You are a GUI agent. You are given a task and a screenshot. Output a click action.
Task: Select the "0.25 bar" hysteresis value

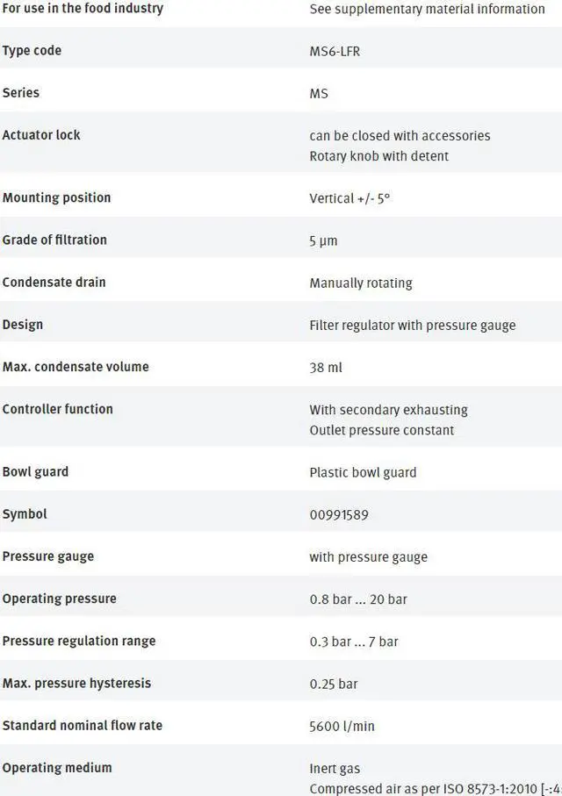point(334,684)
